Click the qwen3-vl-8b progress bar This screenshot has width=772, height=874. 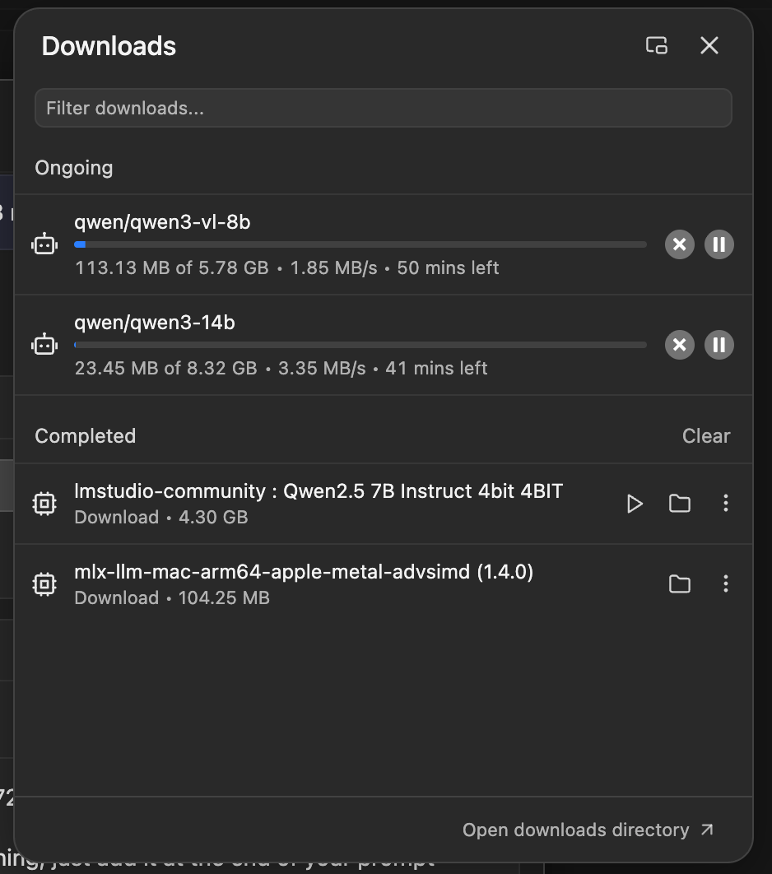click(x=360, y=244)
